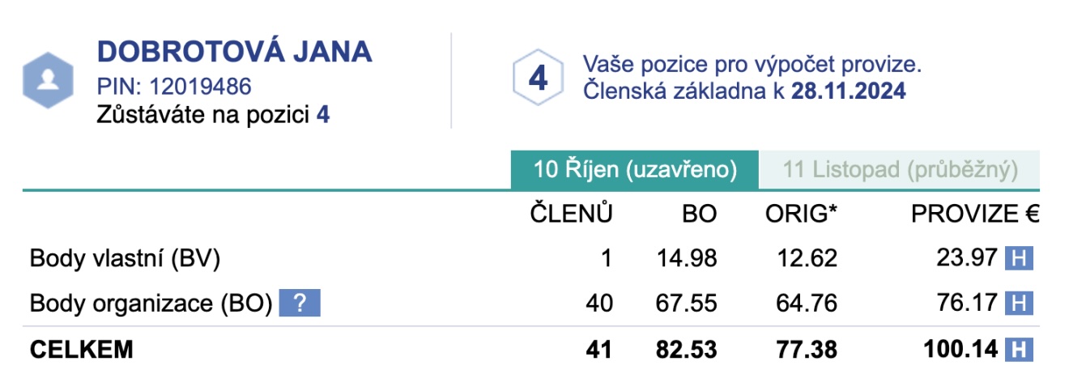This screenshot has width=1069, height=374.
Task: Open the H icon for Body vlastní provize
Action: [1020, 258]
